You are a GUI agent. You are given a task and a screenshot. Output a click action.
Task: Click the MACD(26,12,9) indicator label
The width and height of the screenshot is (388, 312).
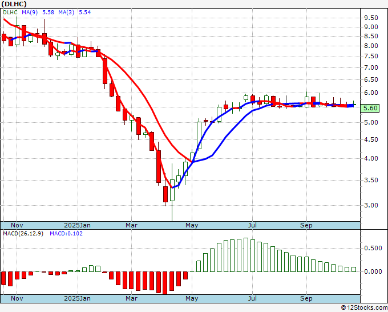tap(23, 234)
